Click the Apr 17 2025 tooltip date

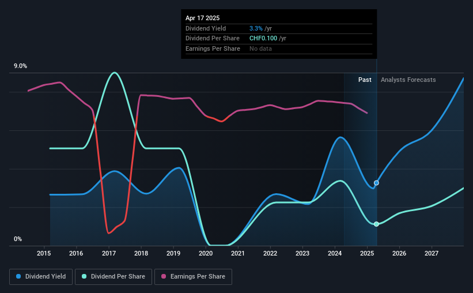[202, 18]
